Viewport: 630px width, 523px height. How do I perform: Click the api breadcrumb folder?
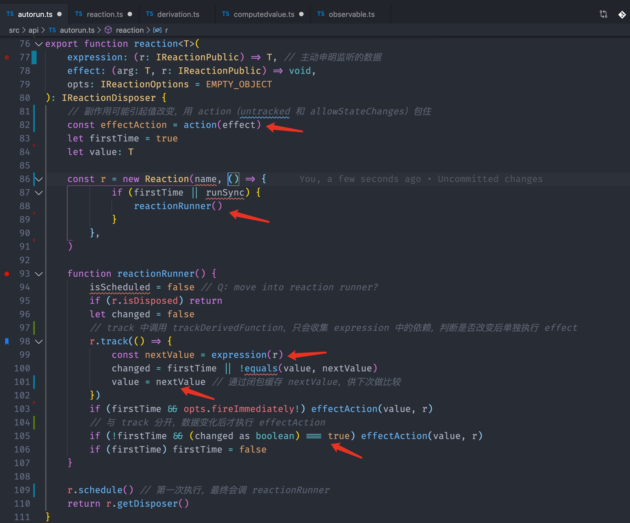[x=33, y=30]
